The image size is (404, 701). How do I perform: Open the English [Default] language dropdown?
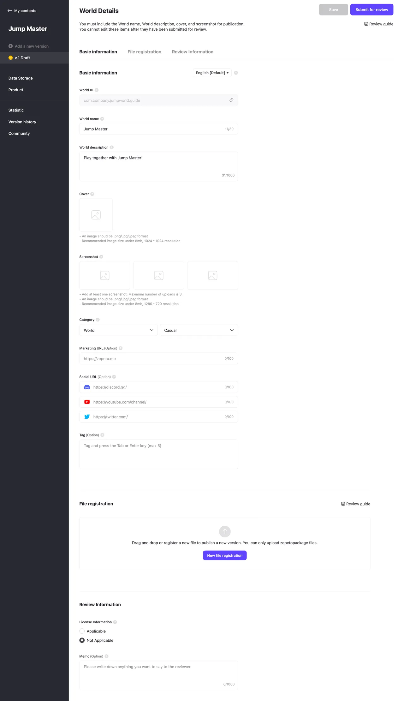(x=212, y=73)
